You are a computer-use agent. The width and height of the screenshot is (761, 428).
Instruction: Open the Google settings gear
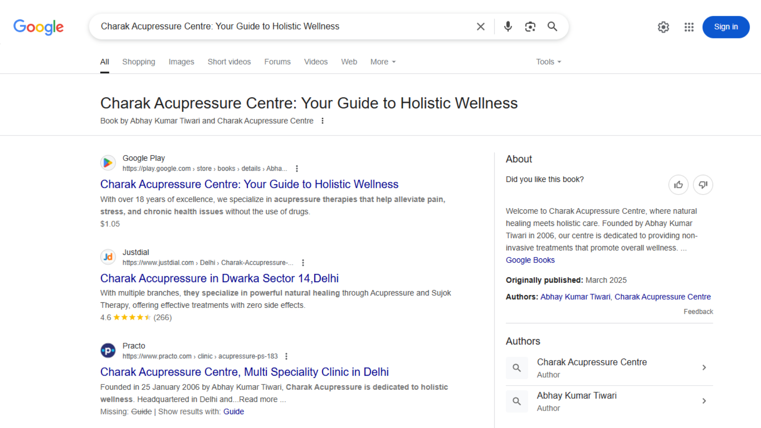point(663,27)
